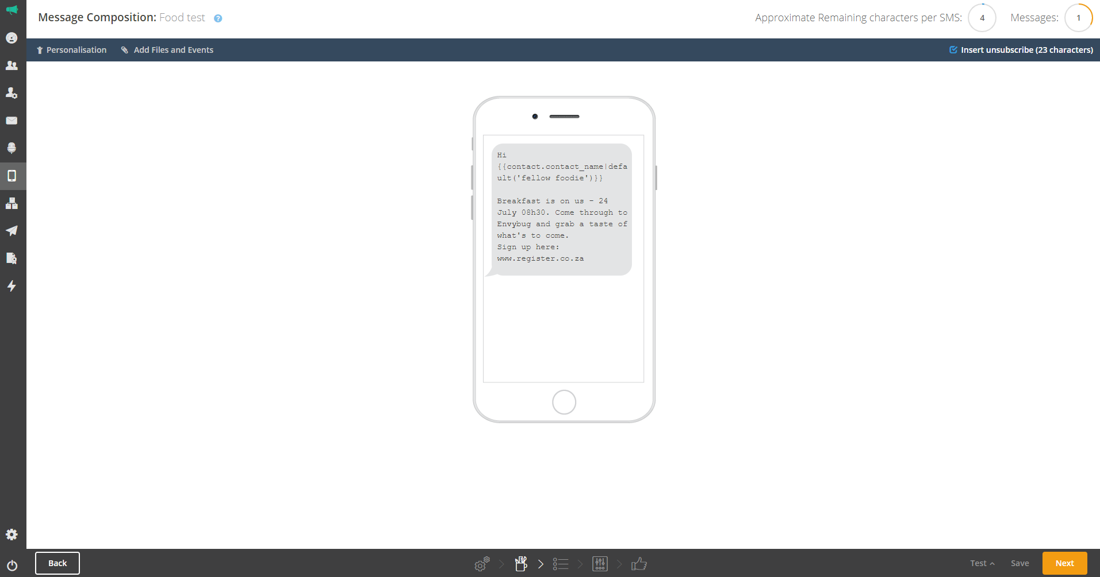Open the settings gear in sidebar
1100x577 pixels.
[12, 535]
